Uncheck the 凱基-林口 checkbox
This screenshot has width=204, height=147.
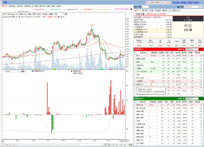(135, 84)
